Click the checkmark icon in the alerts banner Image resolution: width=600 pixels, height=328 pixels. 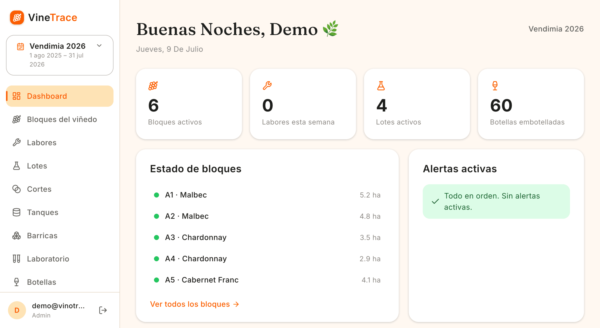pos(435,201)
